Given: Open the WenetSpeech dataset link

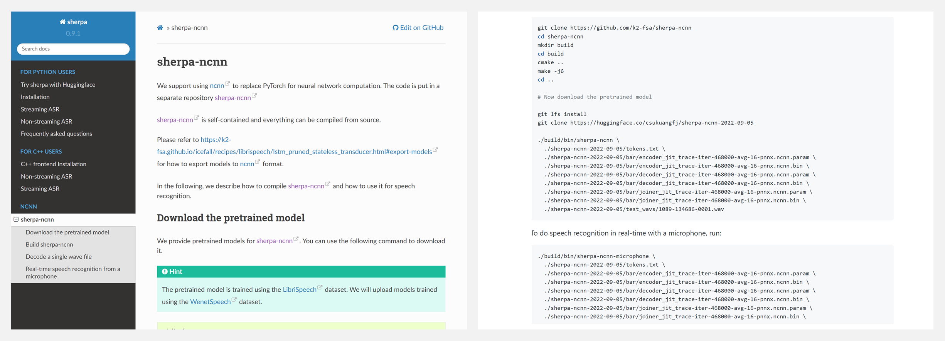Looking at the screenshot, I should pos(210,302).
